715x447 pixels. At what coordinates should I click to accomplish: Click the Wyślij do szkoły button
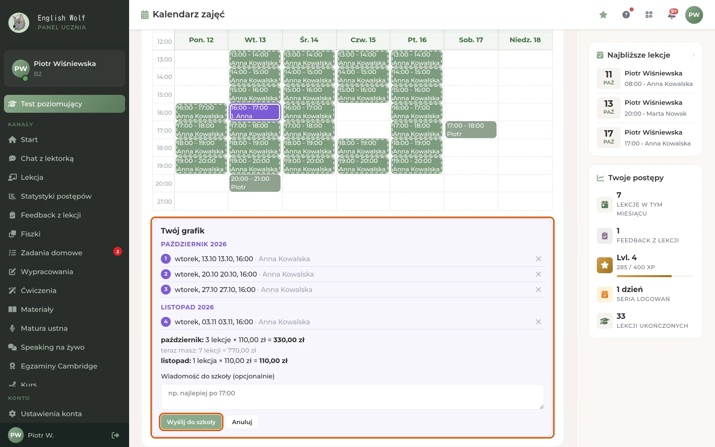point(191,422)
